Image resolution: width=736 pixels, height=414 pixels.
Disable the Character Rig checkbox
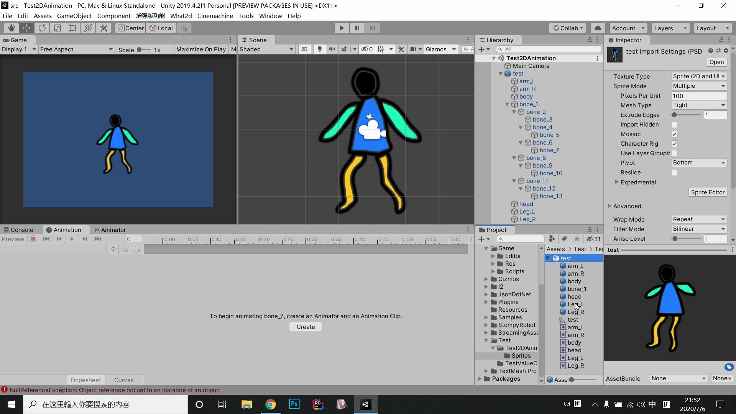pyautogui.click(x=675, y=144)
